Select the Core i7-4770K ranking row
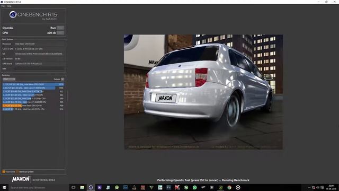This screenshot has width=339, height=191. 33,91
